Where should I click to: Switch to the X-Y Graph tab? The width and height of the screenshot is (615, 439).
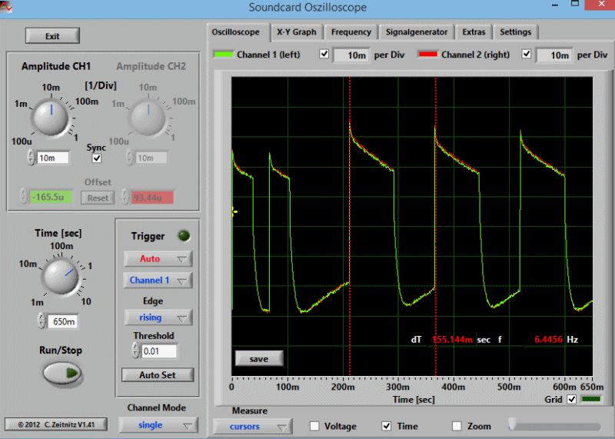coord(297,32)
